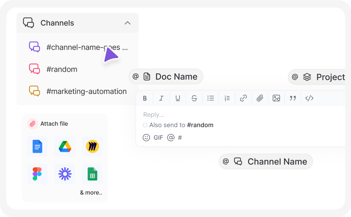Screen dimensions: 351x217
Task: Insert a numbered list
Action: pos(227,98)
